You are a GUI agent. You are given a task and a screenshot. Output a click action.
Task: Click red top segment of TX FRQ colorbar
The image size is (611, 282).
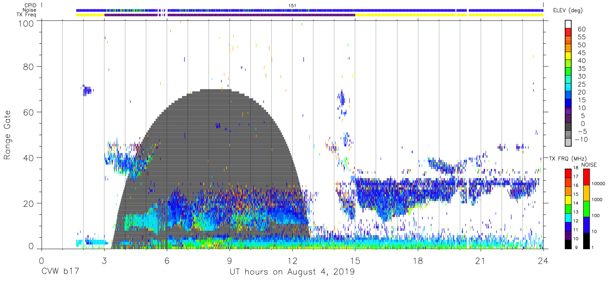point(568,174)
